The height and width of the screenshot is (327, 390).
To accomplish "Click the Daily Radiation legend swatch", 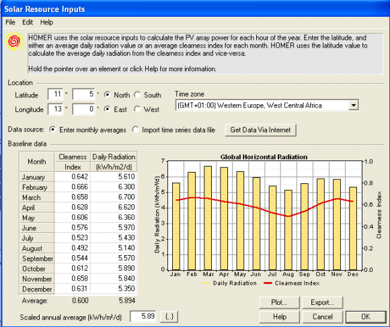I will [x=206, y=283].
